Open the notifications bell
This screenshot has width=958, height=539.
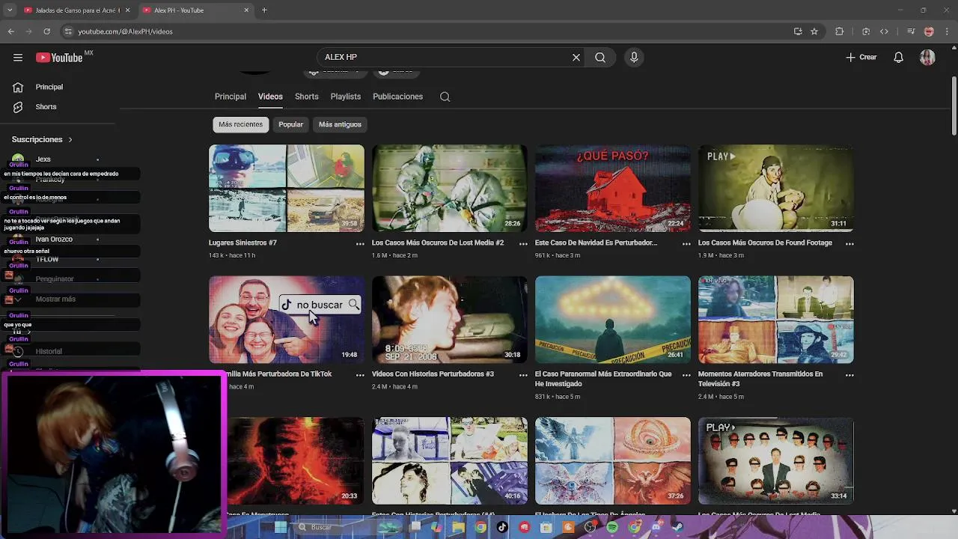899,58
